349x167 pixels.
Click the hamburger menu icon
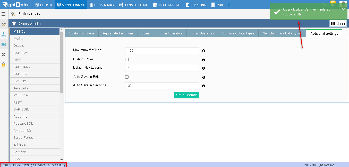(x=4, y=14)
